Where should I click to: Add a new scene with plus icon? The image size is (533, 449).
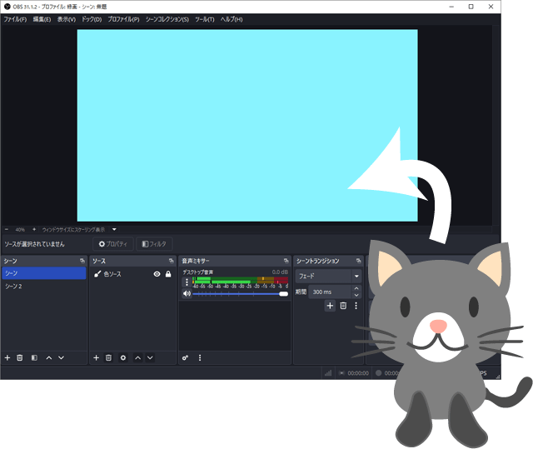point(7,357)
